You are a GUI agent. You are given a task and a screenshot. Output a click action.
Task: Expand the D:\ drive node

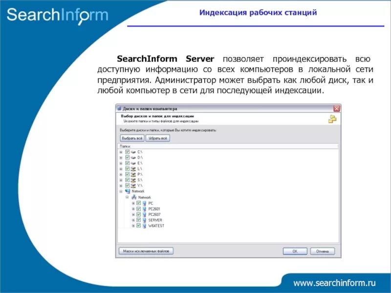coord(121,158)
